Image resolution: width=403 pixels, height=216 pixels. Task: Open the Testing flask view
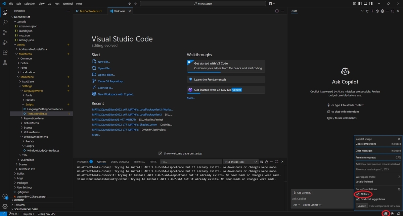5,63
